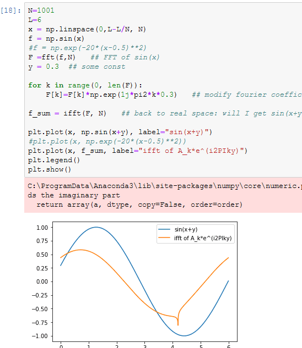Viewport: 302px width, 348px height.
Task: Click the plt.legend() line
Action: point(54,160)
